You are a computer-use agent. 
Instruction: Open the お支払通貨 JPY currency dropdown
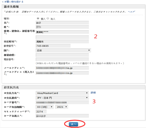tap(62, 98)
